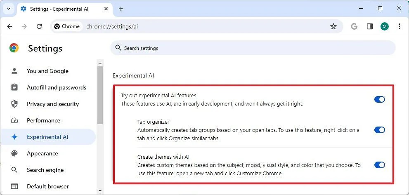Screen dimensions: 409x195
Task: Click sidebar scrollbar down arrow
Action: pyautogui.click(x=100, y=191)
